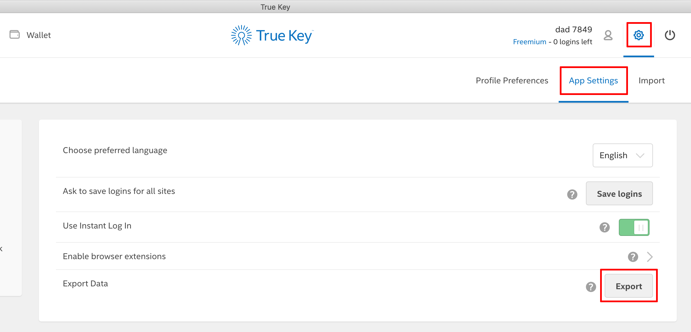Click the True Key starburst logo
This screenshot has width=691, height=332.
coord(241,35)
